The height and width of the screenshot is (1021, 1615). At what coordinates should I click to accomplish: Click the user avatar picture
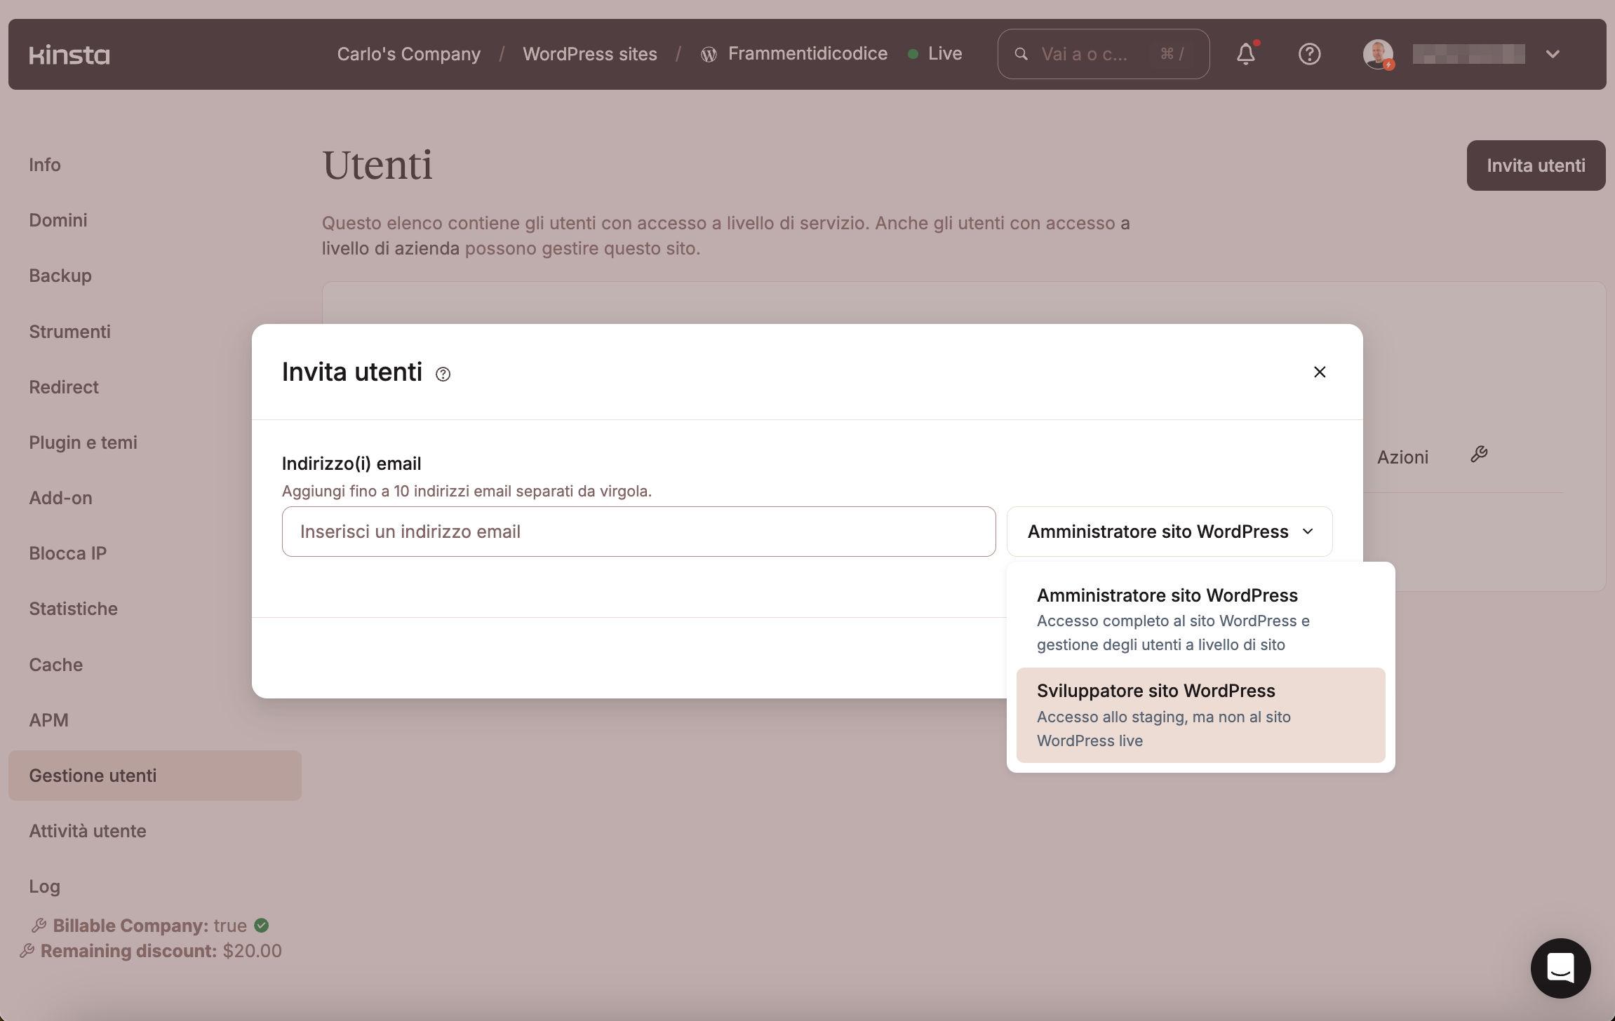[x=1377, y=54]
